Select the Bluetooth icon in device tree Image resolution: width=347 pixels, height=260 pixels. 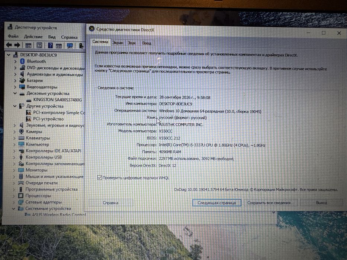coord(22,61)
